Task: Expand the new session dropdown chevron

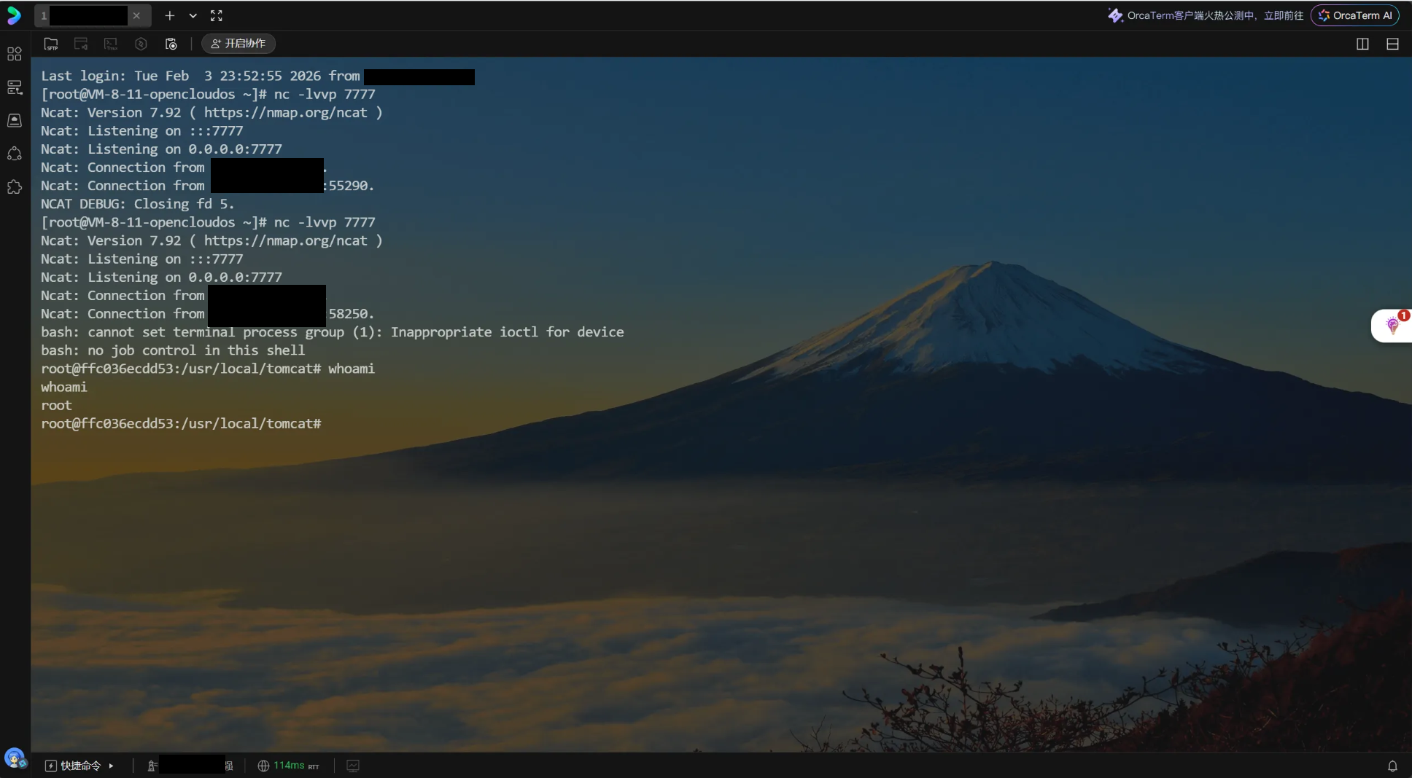Action: [193, 15]
